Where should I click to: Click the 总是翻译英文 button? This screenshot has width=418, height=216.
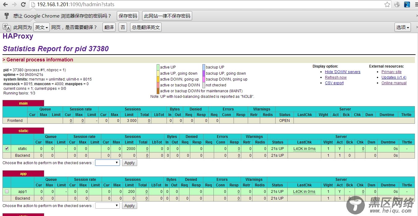tap(146, 27)
